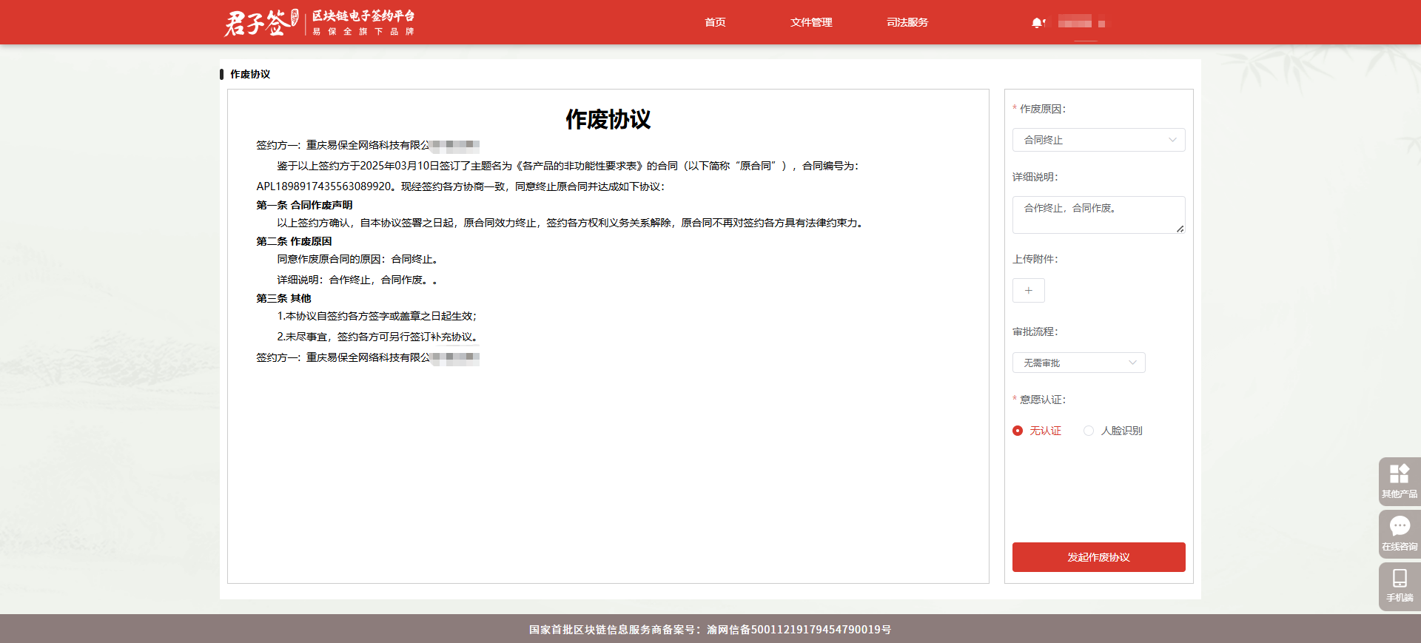The image size is (1421, 643).
Task: Click the 作废协议 page section header
Action: 250,74
